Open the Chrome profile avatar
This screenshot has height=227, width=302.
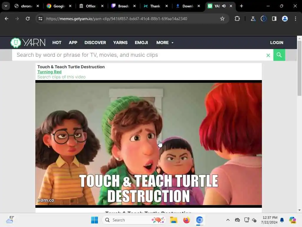pyautogui.click(x=285, y=19)
